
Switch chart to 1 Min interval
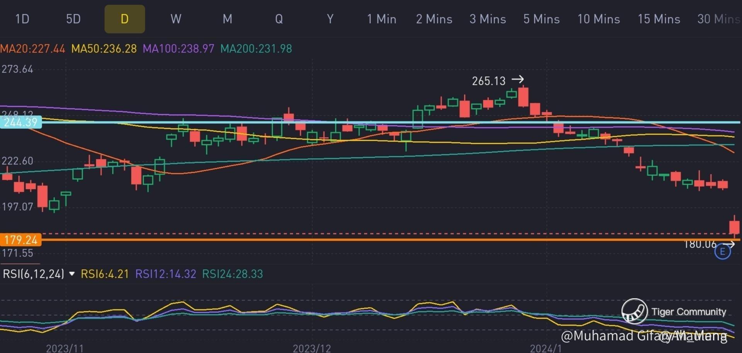pyautogui.click(x=381, y=19)
